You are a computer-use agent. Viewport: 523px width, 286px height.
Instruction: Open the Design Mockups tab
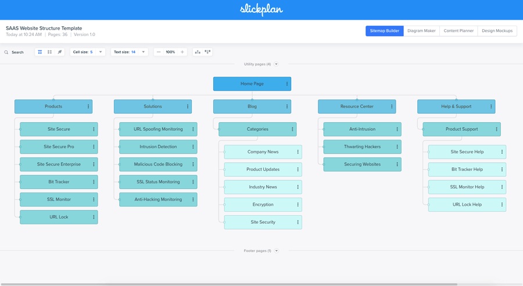click(497, 31)
